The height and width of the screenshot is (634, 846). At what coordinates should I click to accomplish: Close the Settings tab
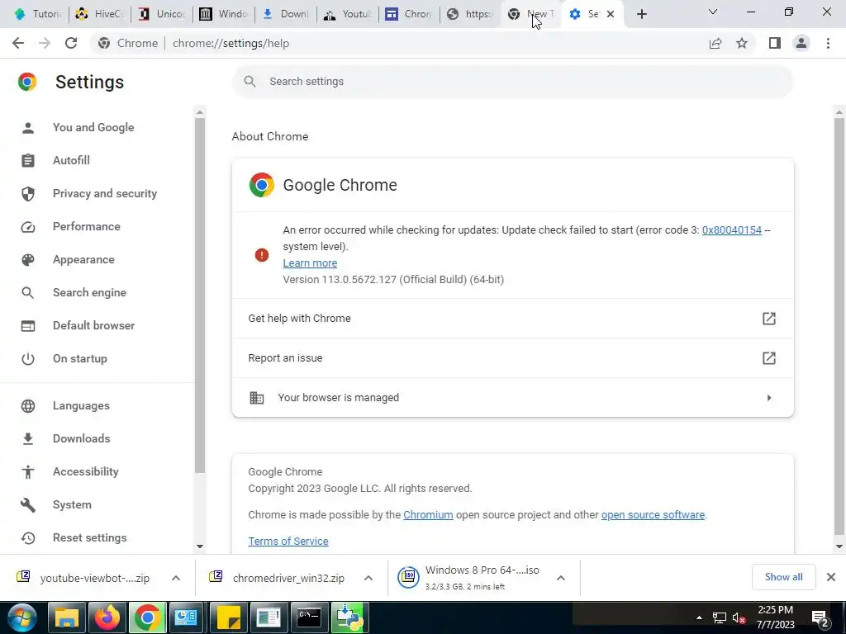611,14
